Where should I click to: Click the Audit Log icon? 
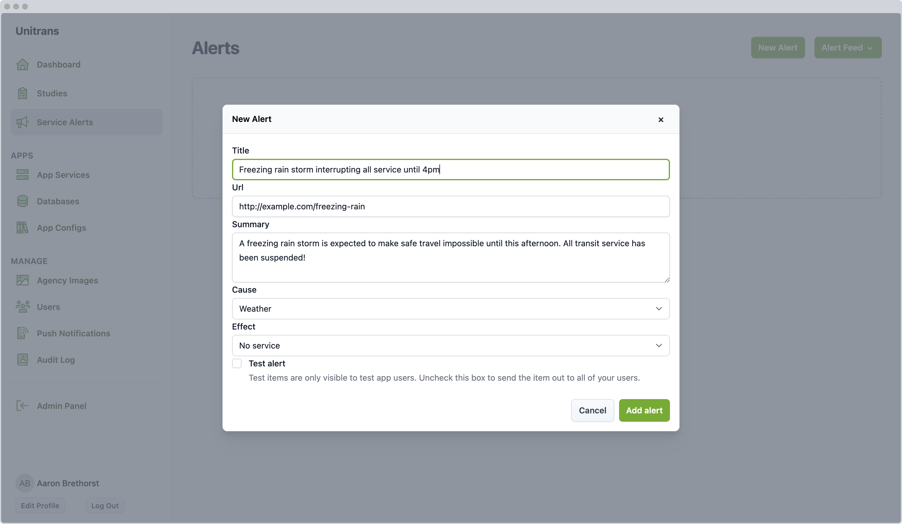click(x=23, y=360)
